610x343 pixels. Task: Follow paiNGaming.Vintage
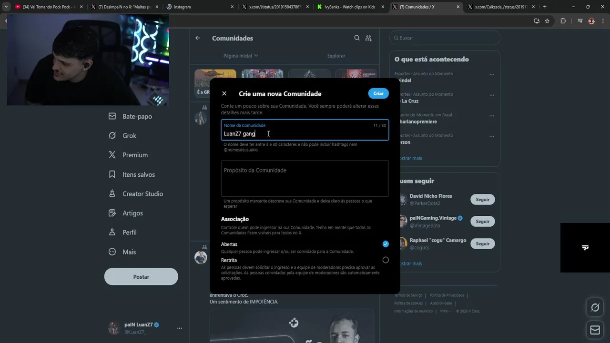pyautogui.click(x=483, y=222)
